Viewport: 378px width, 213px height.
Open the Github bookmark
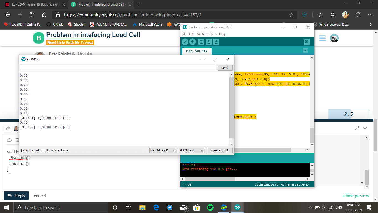click(x=55, y=24)
